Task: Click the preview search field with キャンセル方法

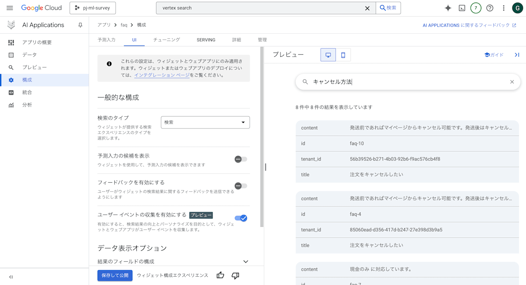Action: coord(408,82)
